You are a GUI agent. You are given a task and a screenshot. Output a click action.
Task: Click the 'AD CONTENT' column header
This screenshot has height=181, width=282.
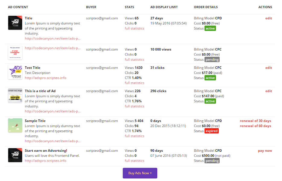coord(18,7)
